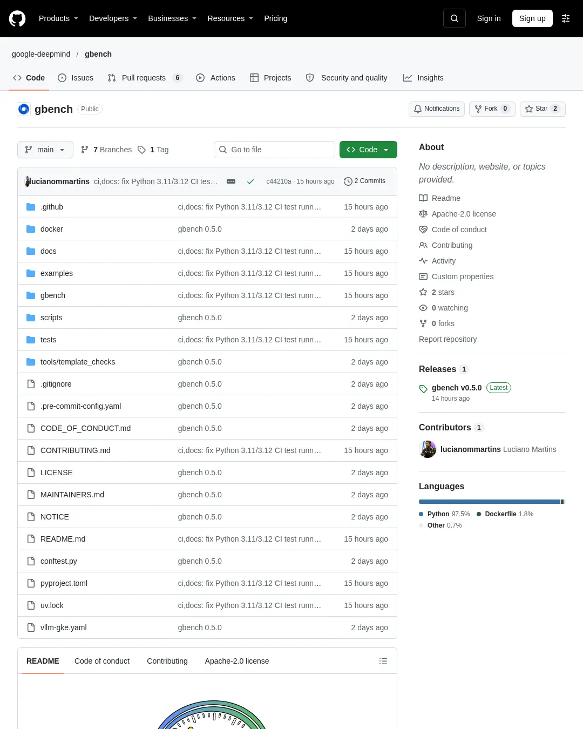This screenshot has width=583, height=729.
Task: Open the .gitignore file icon
Action: (31, 384)
